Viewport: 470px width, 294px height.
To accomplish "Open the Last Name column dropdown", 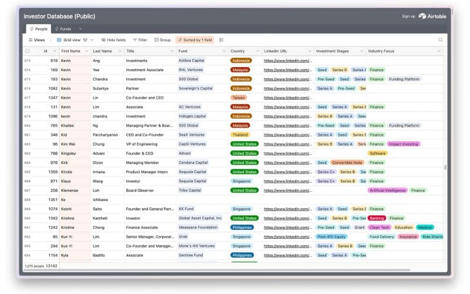I will [x=120, y=51].
